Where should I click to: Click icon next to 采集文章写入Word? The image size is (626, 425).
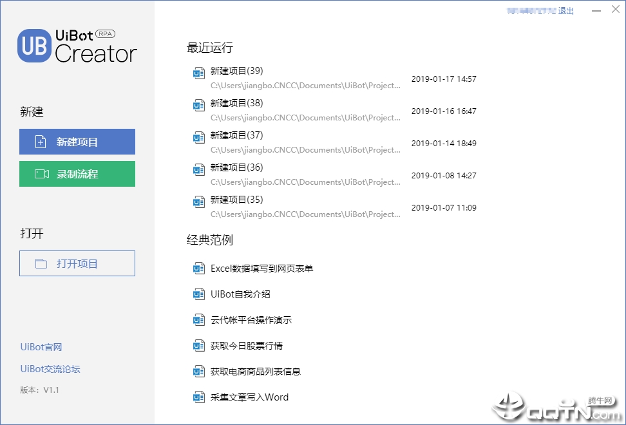coord(199,397)
